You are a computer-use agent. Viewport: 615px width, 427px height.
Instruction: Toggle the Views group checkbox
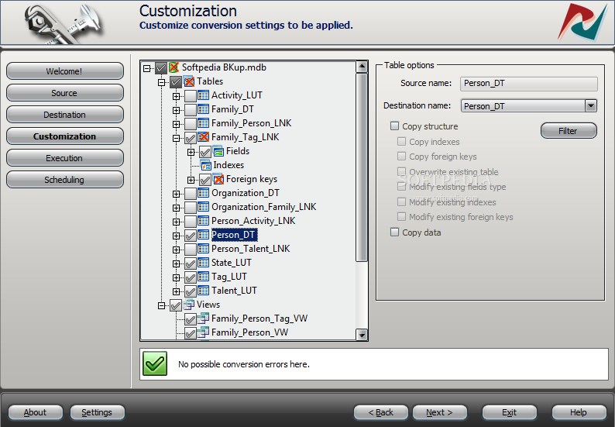tap(176, 305)
